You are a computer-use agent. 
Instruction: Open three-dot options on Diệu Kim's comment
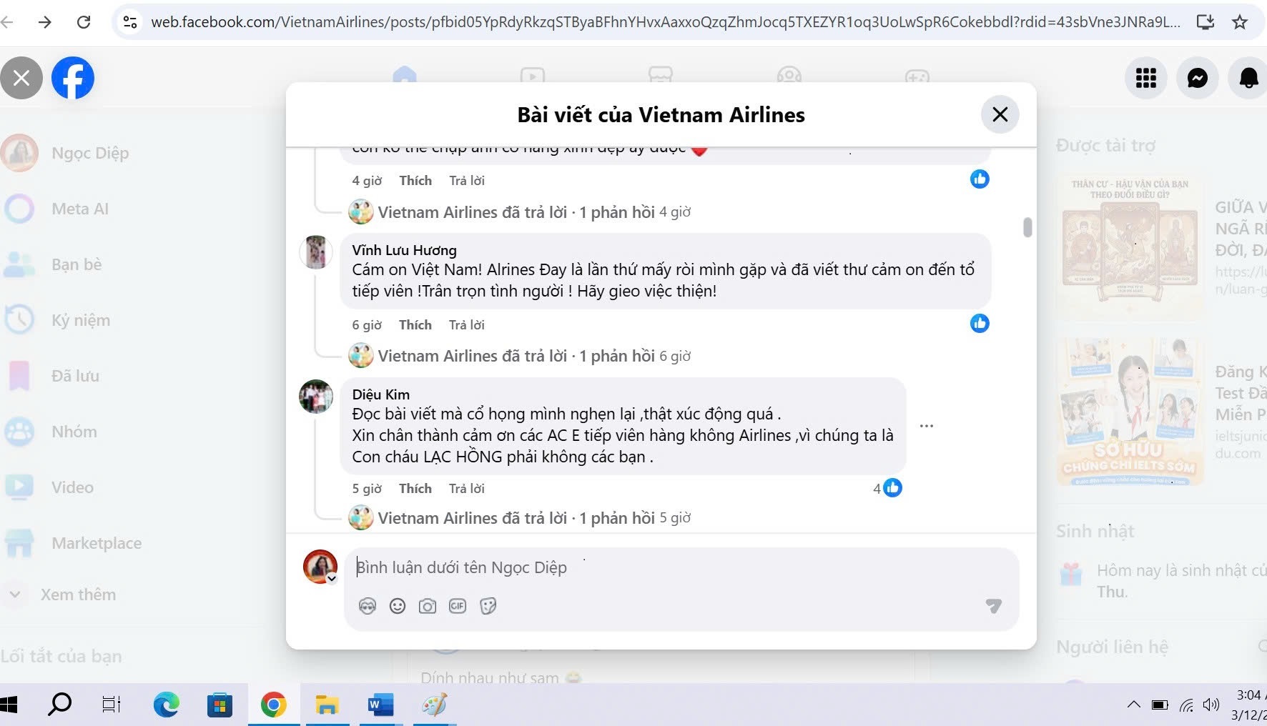927,426
